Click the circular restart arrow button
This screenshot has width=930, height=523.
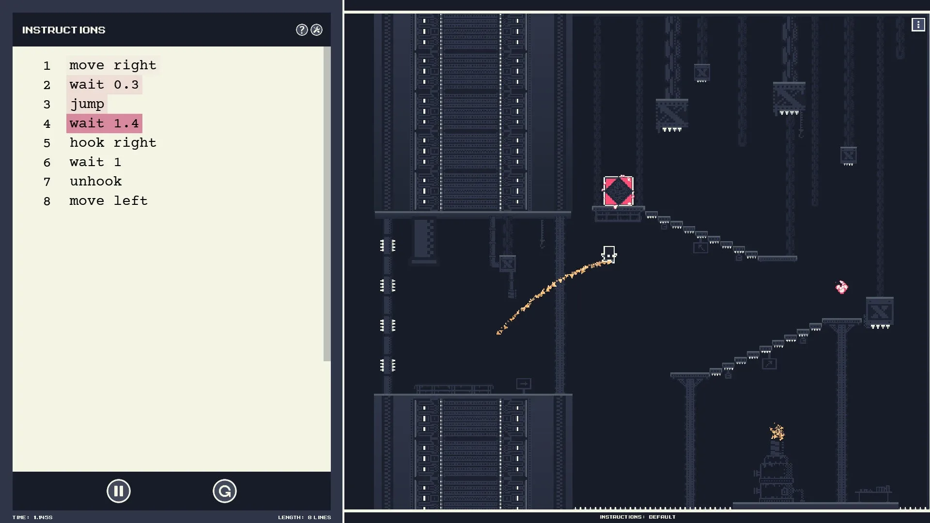(225, 491)
